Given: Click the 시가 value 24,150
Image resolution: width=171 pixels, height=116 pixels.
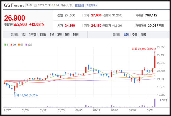Looking at the screenshot, I should [x=70, y=26].
